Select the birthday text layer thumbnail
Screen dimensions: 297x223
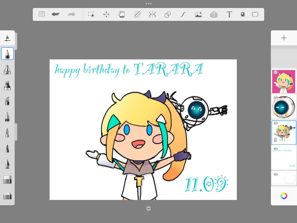pos(284,157)
